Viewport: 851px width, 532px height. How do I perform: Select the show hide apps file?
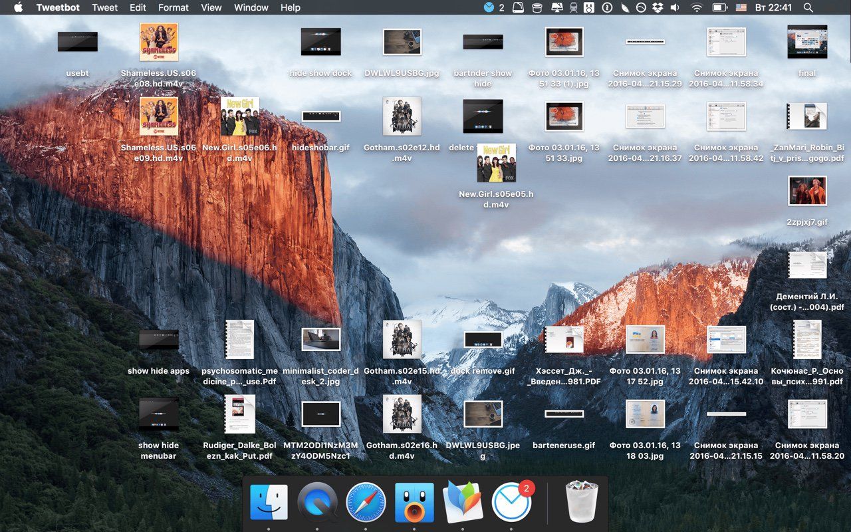[x=159, y=340]
